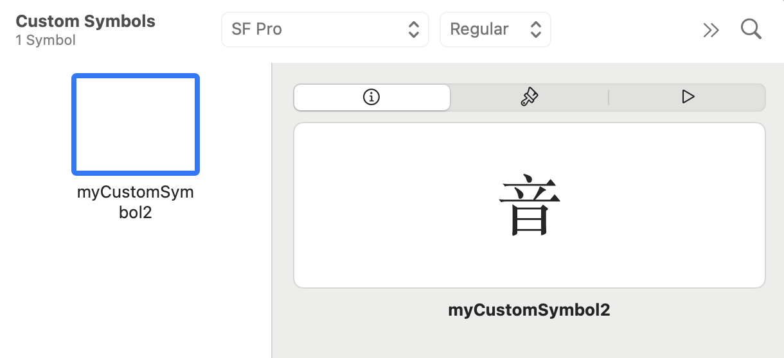This screenshot has height=358, width=784.
Task: Click the bold myCustomSymbol2 name in inspector
Action: 529,311
